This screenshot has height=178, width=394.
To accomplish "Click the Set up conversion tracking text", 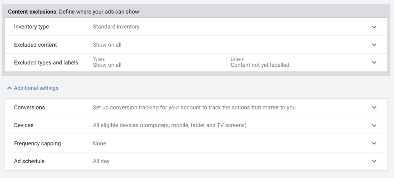I will 194,107.
